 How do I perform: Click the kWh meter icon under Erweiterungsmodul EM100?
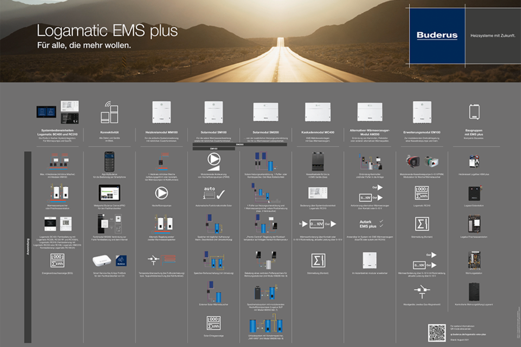click(422, 193)
